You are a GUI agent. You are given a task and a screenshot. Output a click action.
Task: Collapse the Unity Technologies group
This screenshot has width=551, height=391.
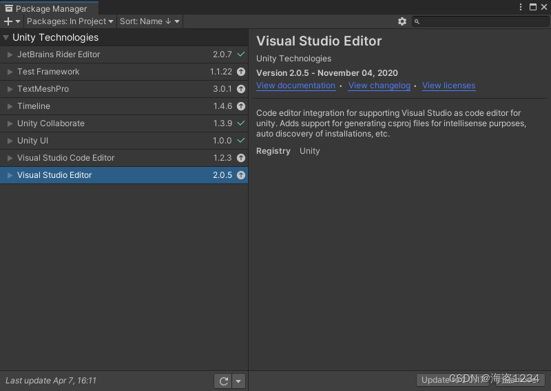(x=6, y=37)
